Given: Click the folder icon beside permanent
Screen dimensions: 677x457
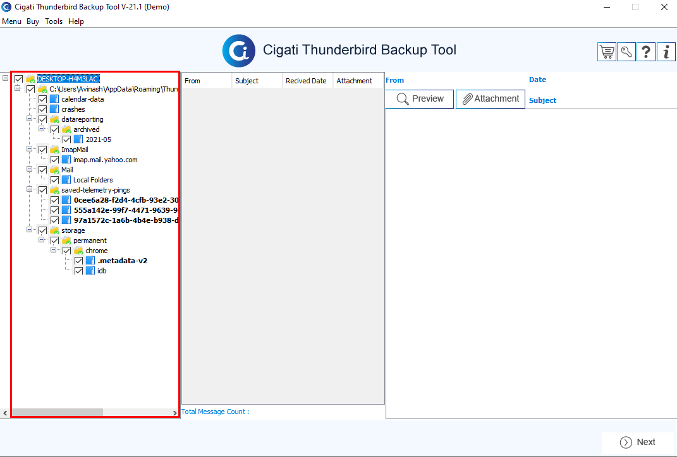Looking at the screenshot, I should point(66,240).
